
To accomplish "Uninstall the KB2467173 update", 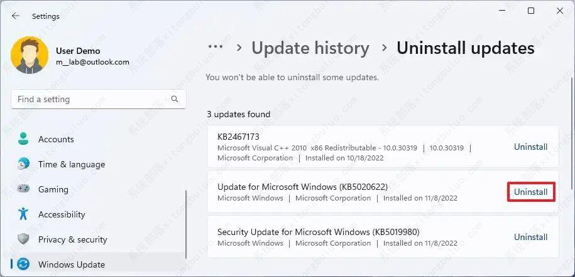I will [530, 147].
